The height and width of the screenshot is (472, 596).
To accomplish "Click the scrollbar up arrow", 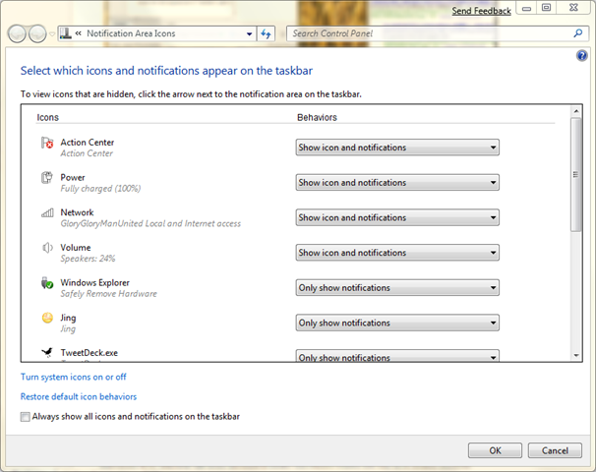I will click(576, 111).
